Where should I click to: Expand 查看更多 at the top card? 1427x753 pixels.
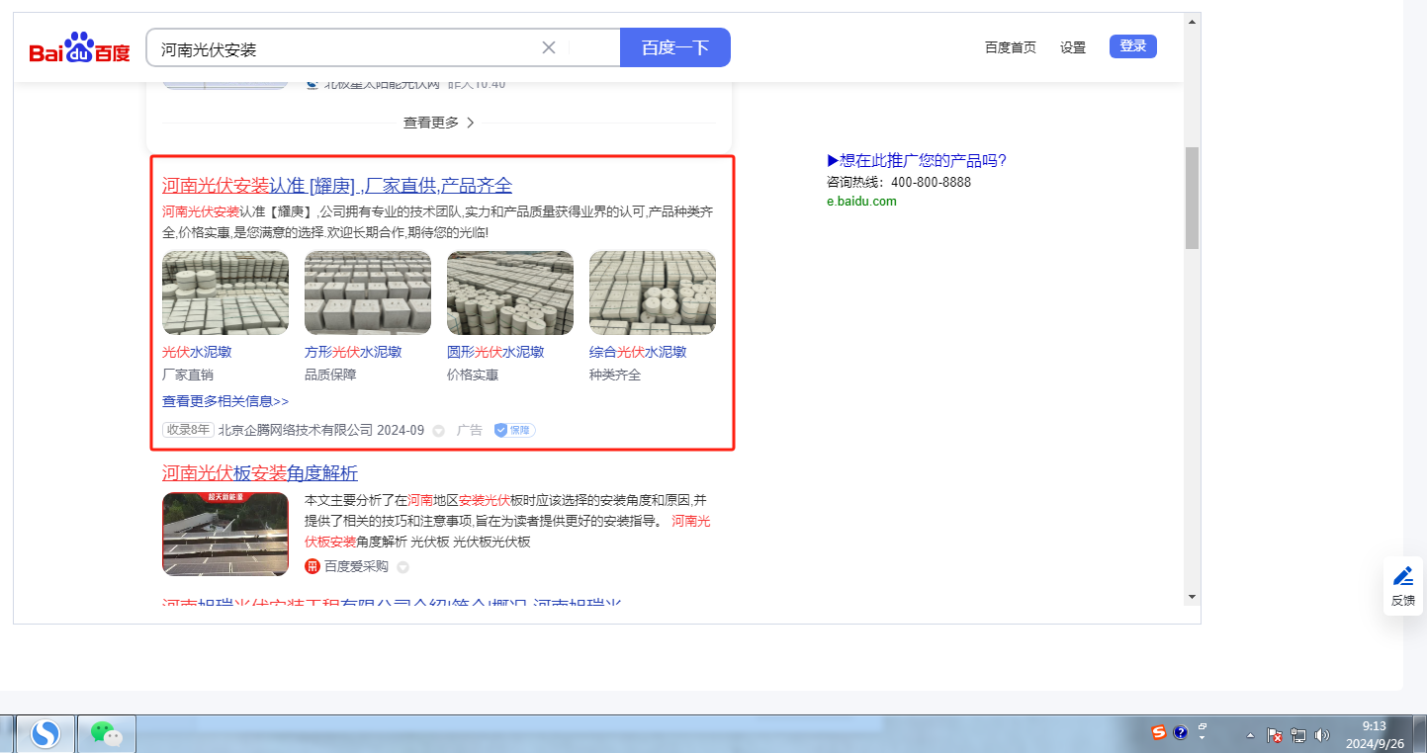coord(439,123)
